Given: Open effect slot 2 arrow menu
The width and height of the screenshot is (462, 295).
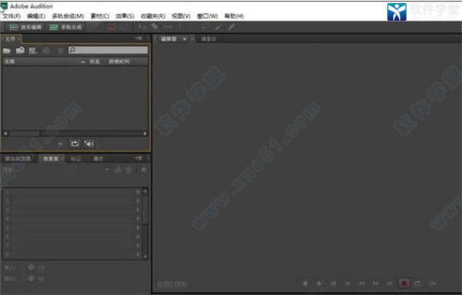Looking at the screenshot, I should click(x=138, y=201).
